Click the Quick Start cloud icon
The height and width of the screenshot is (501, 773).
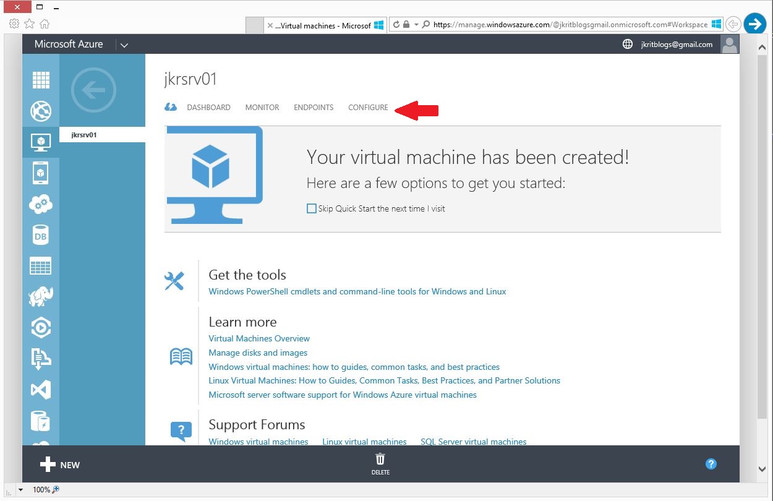(171, 107)
